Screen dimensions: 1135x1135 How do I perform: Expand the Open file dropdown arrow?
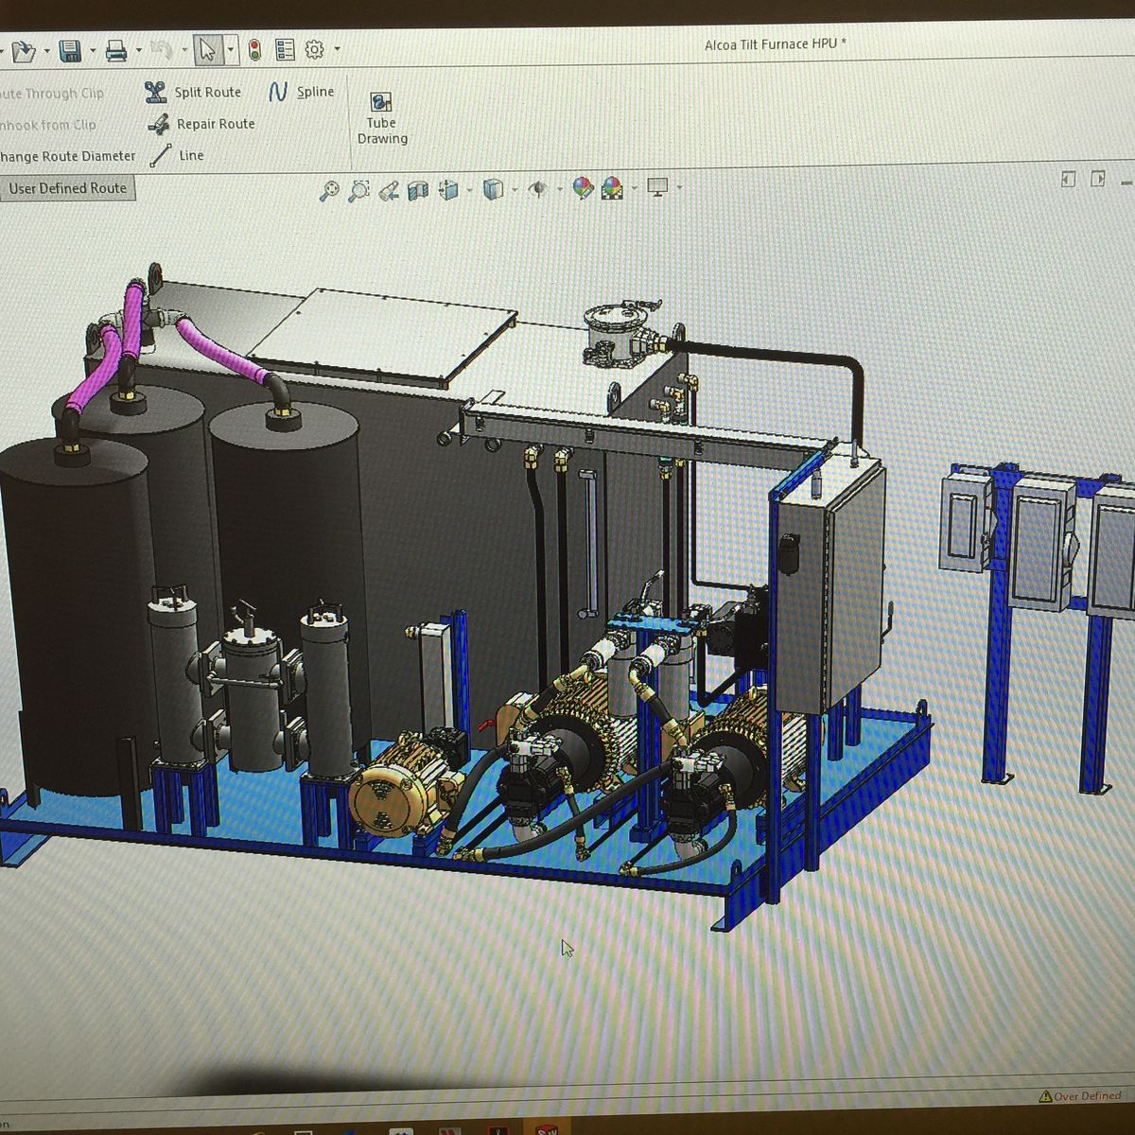[x=46, y=51]
